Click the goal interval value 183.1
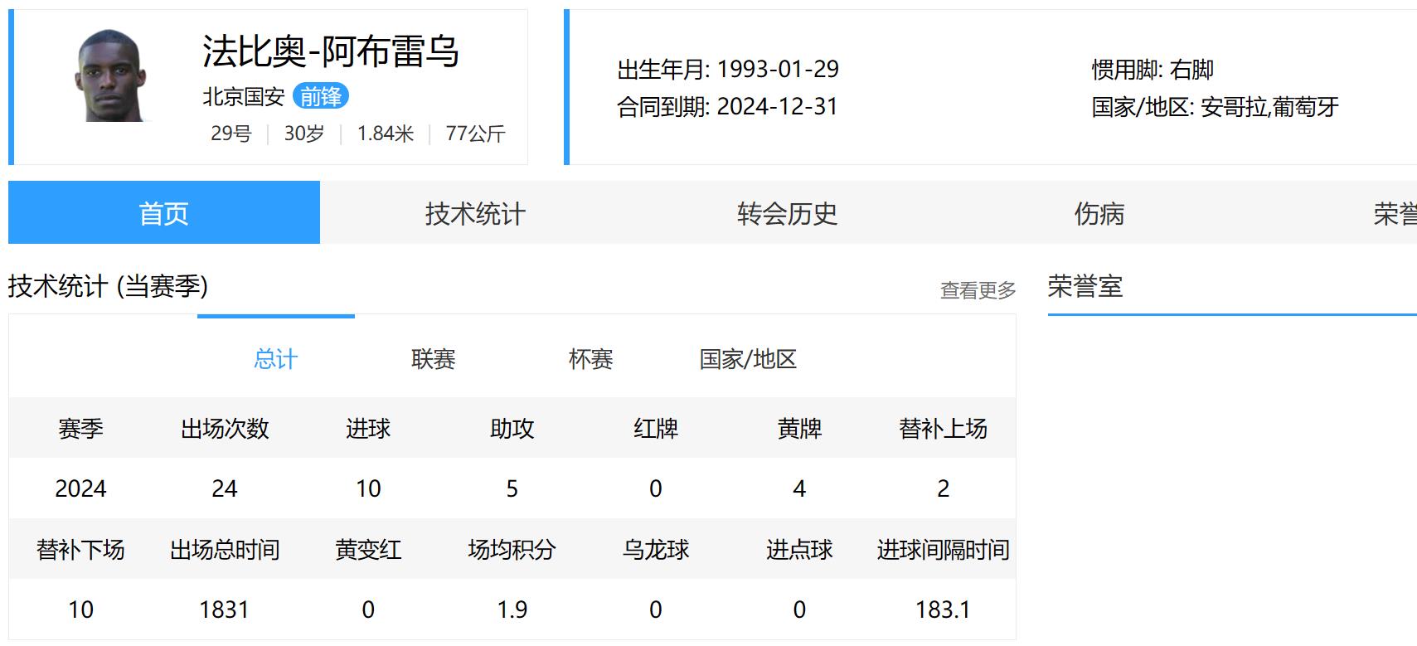This screenshot has width=1417, height=646. [943, 610]
